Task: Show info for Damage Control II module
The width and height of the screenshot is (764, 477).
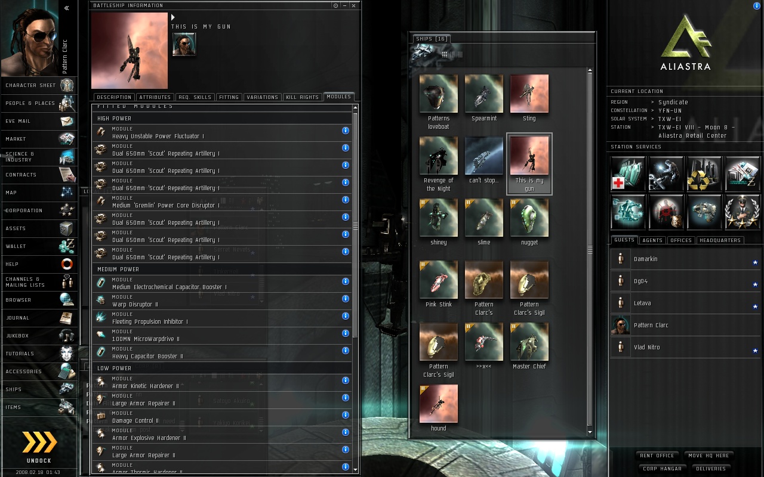Action: pyautogui.click(x=345, y=415)
